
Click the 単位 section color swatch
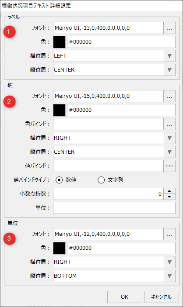tap(59, 248)
